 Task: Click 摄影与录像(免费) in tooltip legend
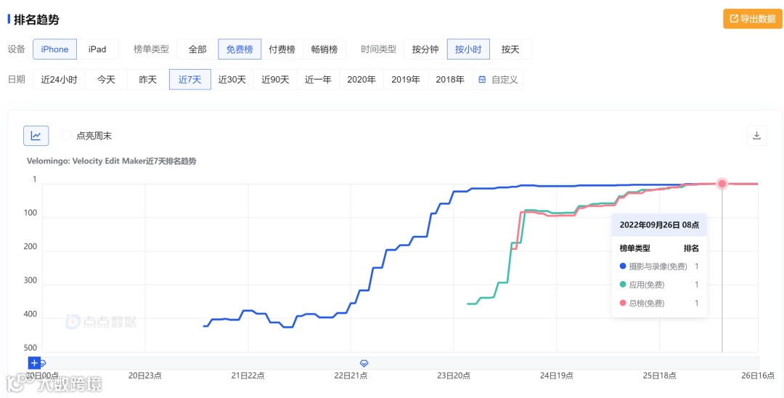[658, 267]
